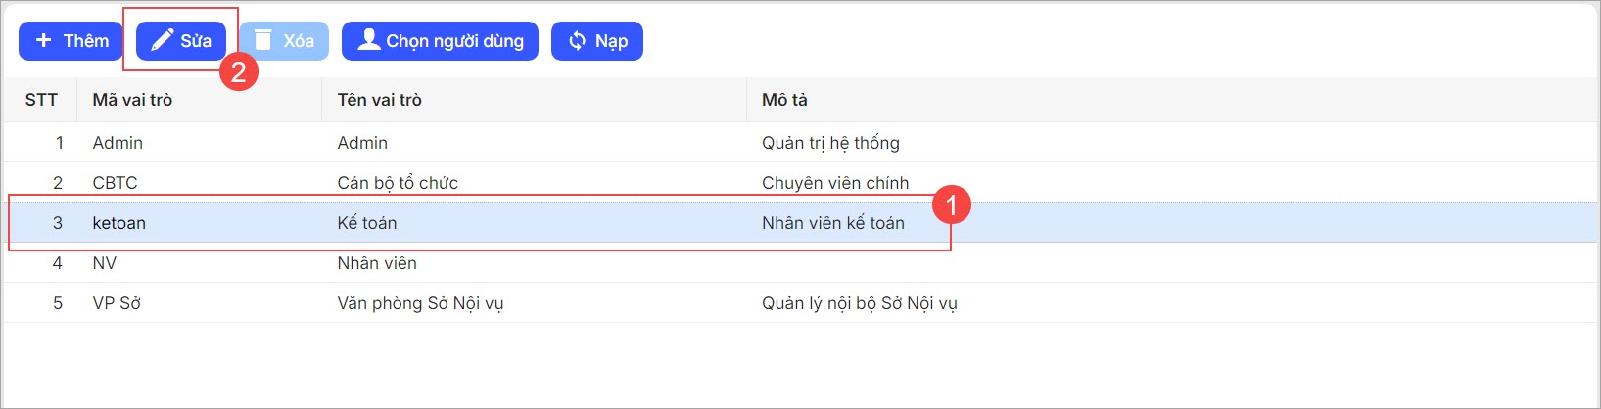Select the Admin role row
The width and height of the screenshot is (1601, 409).
coord(118,143)
